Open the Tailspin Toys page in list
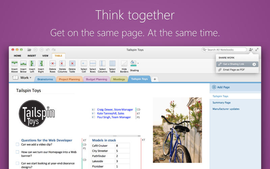The height and width of the screenshot is (169, 270). coord(235,96)
